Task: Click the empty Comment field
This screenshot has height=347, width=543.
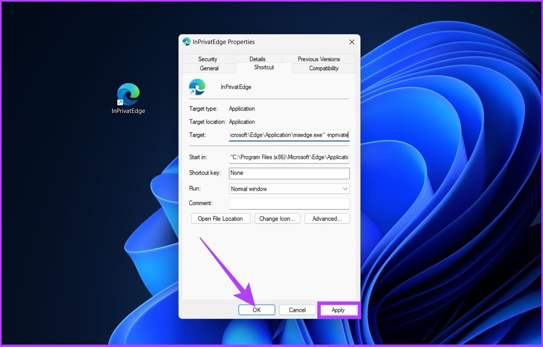Action: 289,203
